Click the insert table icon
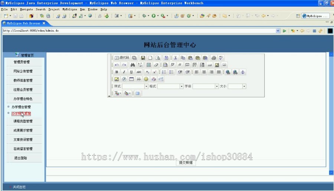Viewport: 334px width, 191px height. click(x=131, y=79)
